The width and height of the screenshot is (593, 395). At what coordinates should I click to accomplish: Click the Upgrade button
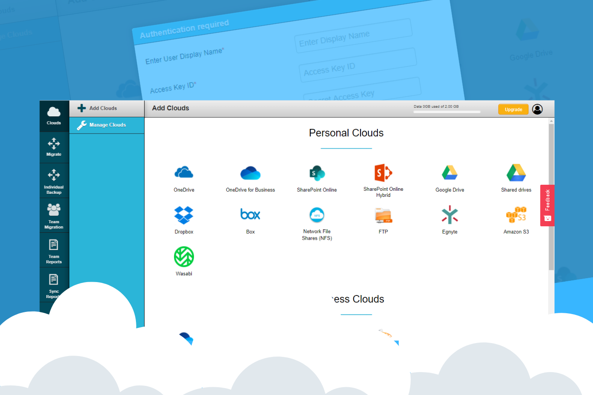click(x=513, y=109)
